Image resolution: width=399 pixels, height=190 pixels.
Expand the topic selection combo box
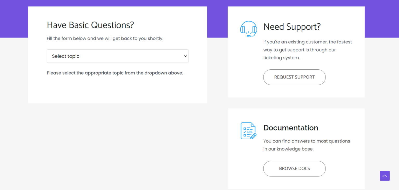117,56
